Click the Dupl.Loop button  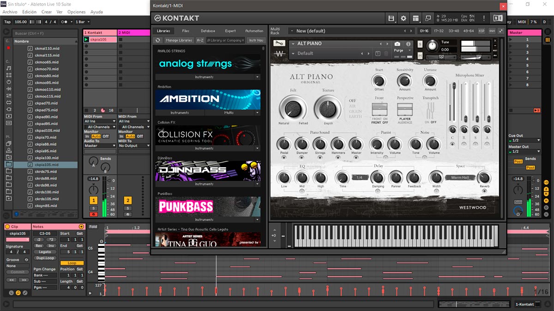coord(45,258)
